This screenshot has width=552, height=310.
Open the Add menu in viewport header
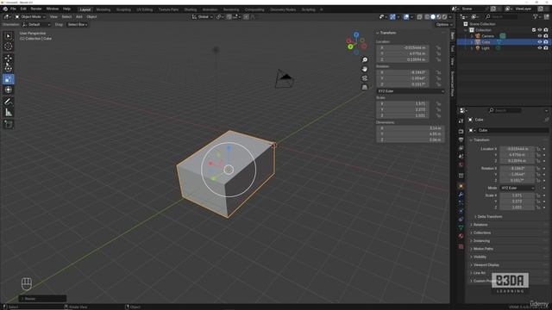tap(78, 17)
